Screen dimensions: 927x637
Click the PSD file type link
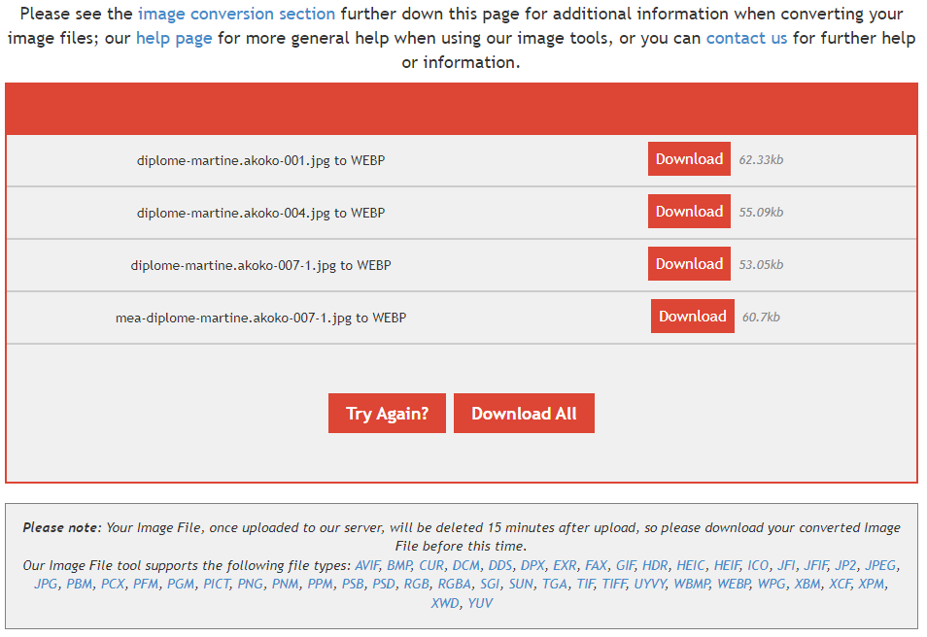coord(383,585)
